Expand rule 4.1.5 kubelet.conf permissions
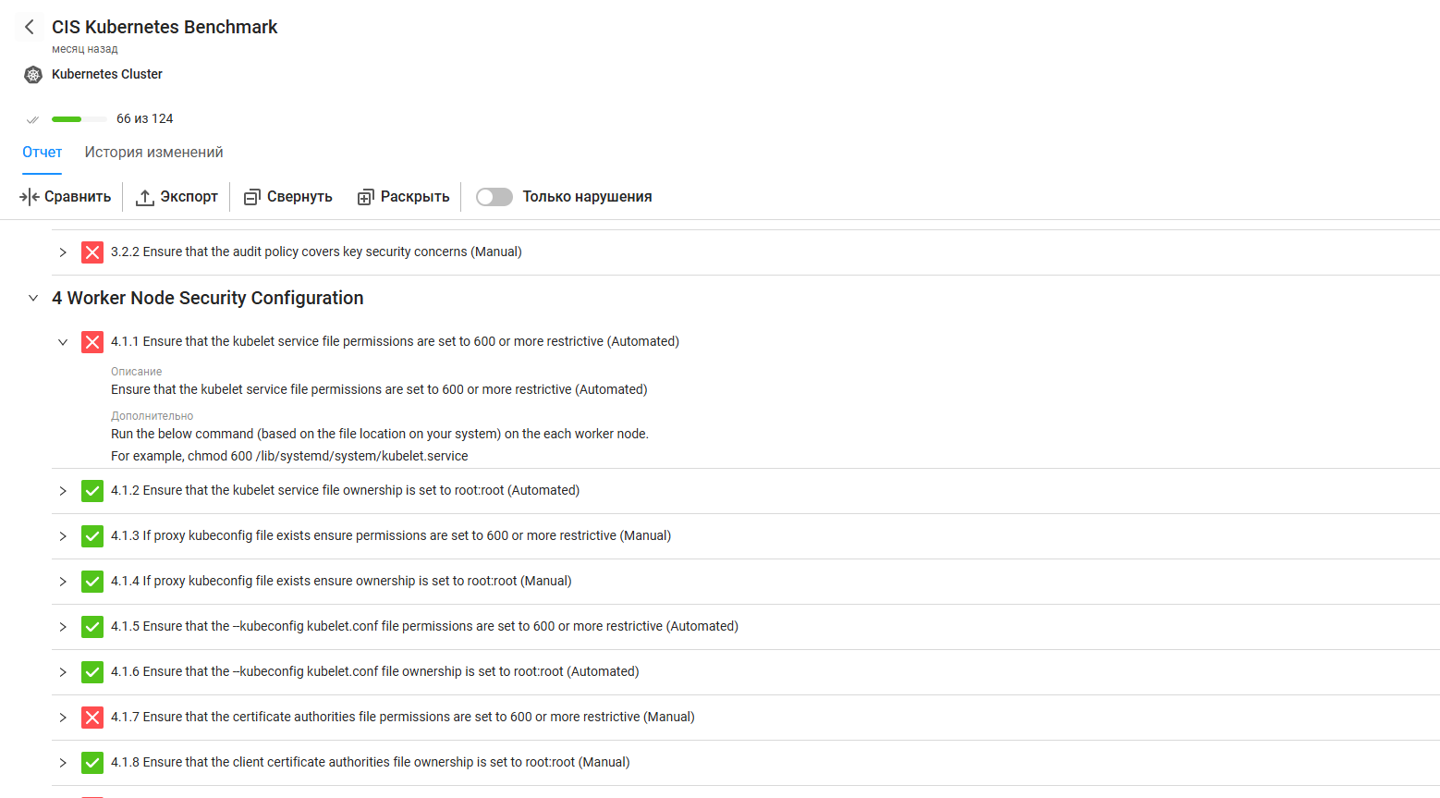This screenshot has height=798, width=1440. (x=63, y=627)
